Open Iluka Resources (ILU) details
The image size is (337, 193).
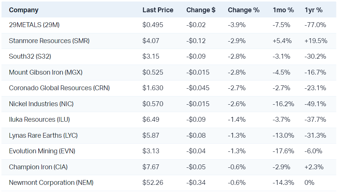[39, 120]
